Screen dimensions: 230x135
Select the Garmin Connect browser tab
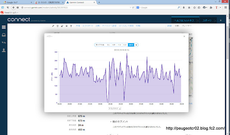(80, 3)
